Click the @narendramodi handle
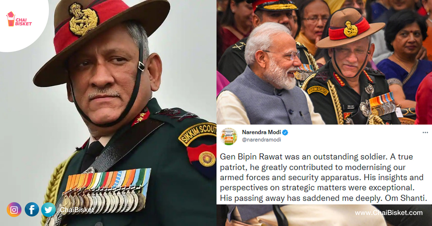 (x=261, y=140)
